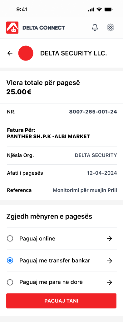Tap the red Delta Connect logo
The height and width of the screenshot is (322, 123).
click(12, 28)
